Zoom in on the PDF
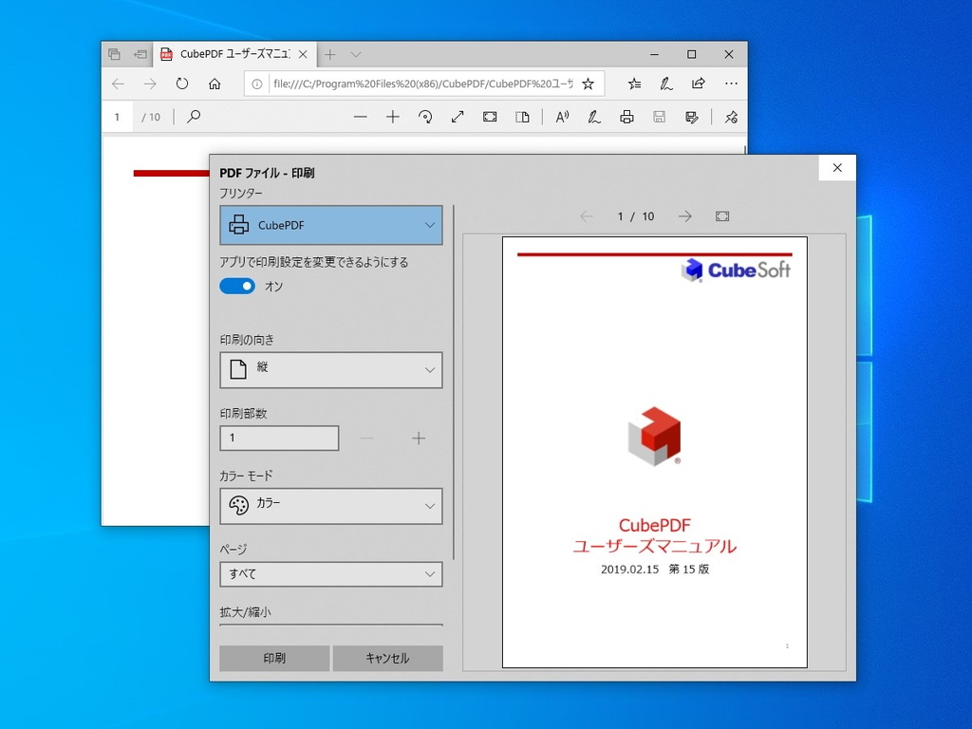Viewport: 972px width, 729px height. click(393, 116)
